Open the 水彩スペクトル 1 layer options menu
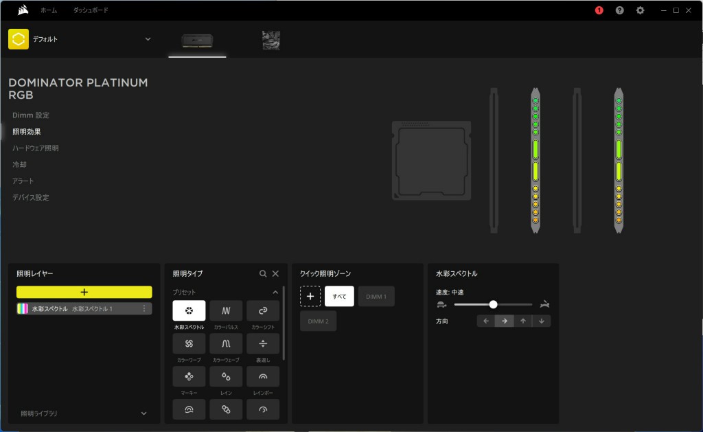This screenshot has width=703, height=432. (x=144, y=308)
